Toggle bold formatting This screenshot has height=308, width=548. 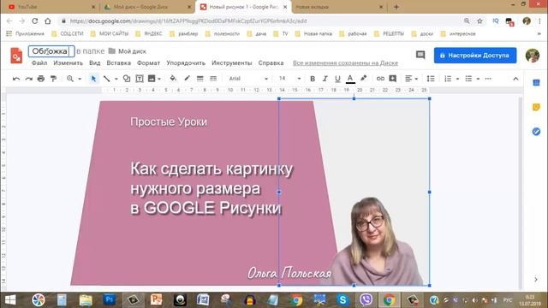pyautogui.click(x=313, y=79)
